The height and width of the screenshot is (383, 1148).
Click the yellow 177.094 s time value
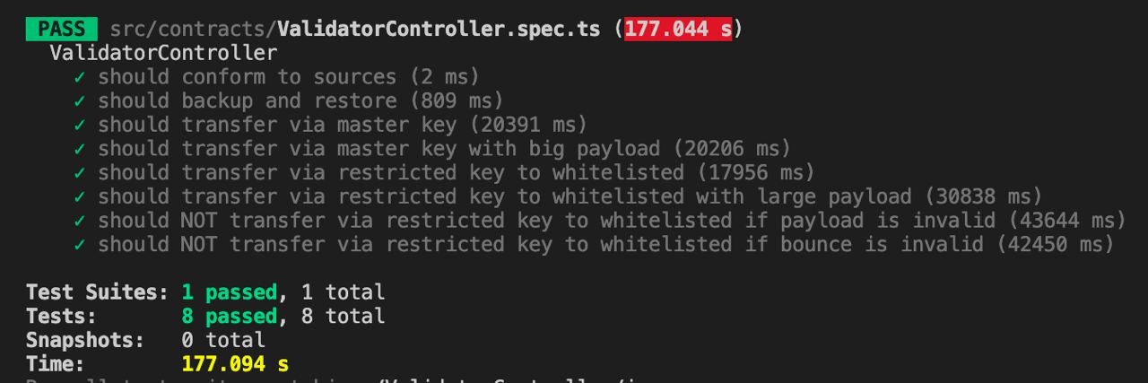click(235, 364)
